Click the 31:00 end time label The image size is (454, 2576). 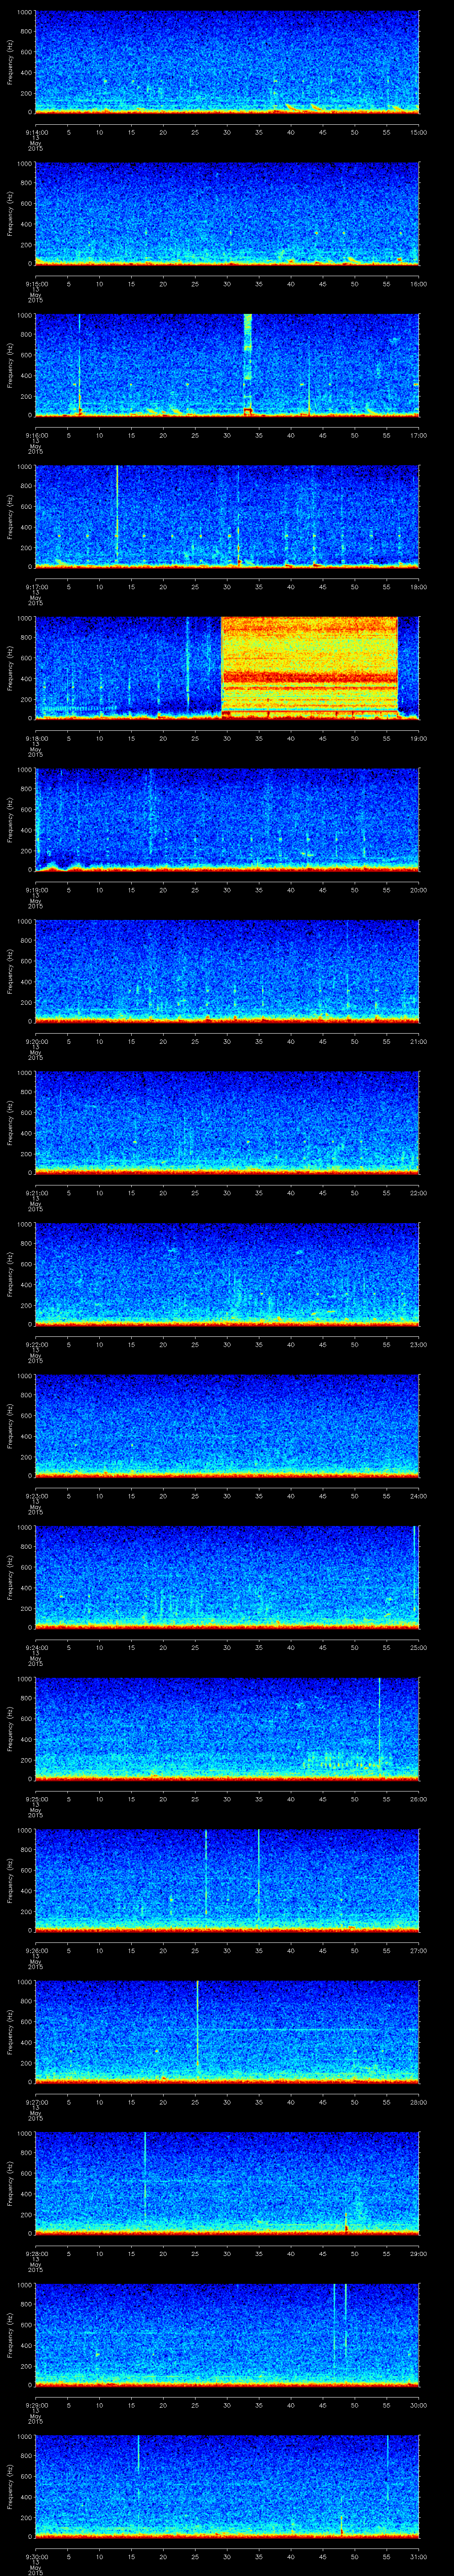(419, 2556)
